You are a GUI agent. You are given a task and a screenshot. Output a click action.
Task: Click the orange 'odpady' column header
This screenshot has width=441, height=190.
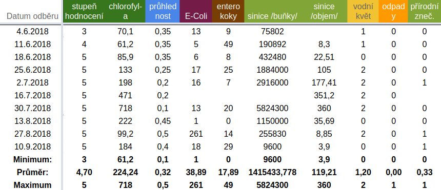[x=393, y=11]
